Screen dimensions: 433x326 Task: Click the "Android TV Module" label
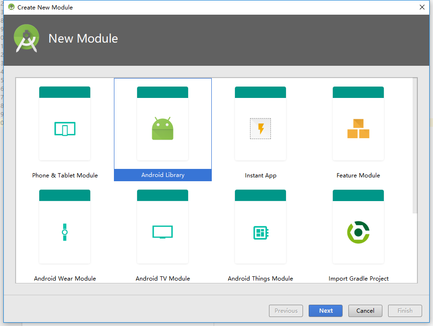click(163, 278)
